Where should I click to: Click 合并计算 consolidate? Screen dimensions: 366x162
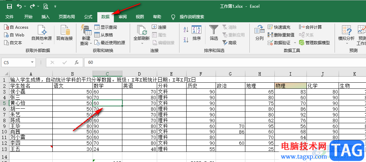(311, 27)
